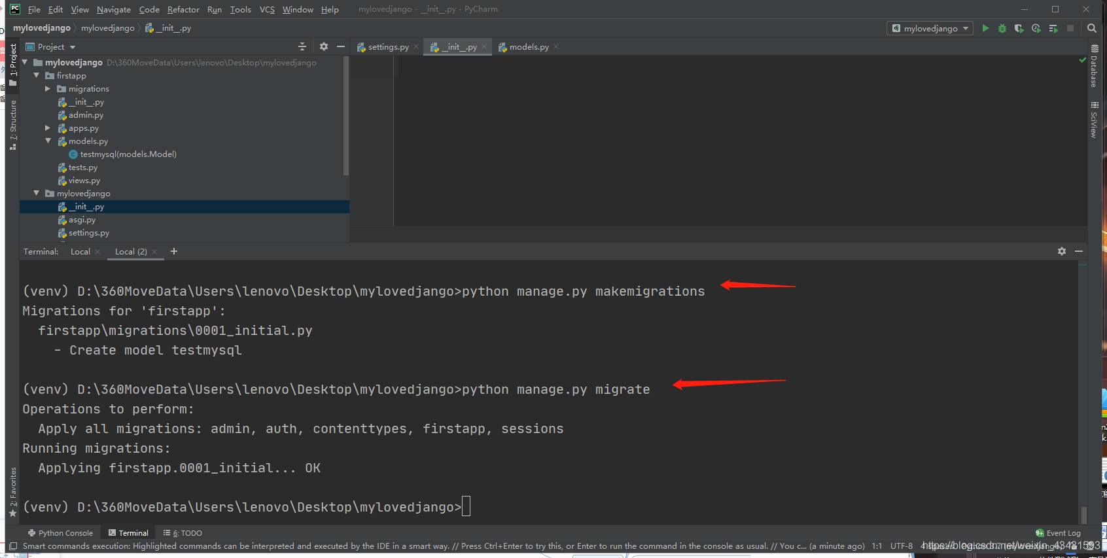Click the concurrency run icon
Image resolution: width=1107 pixels, height=558 pixels.
point(1053,28)
